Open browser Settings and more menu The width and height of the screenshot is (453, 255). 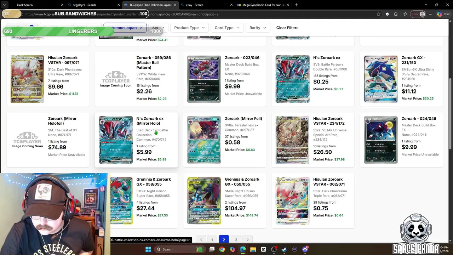[430, 14]
